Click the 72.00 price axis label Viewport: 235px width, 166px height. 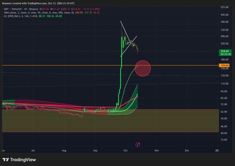coord(224,104)
